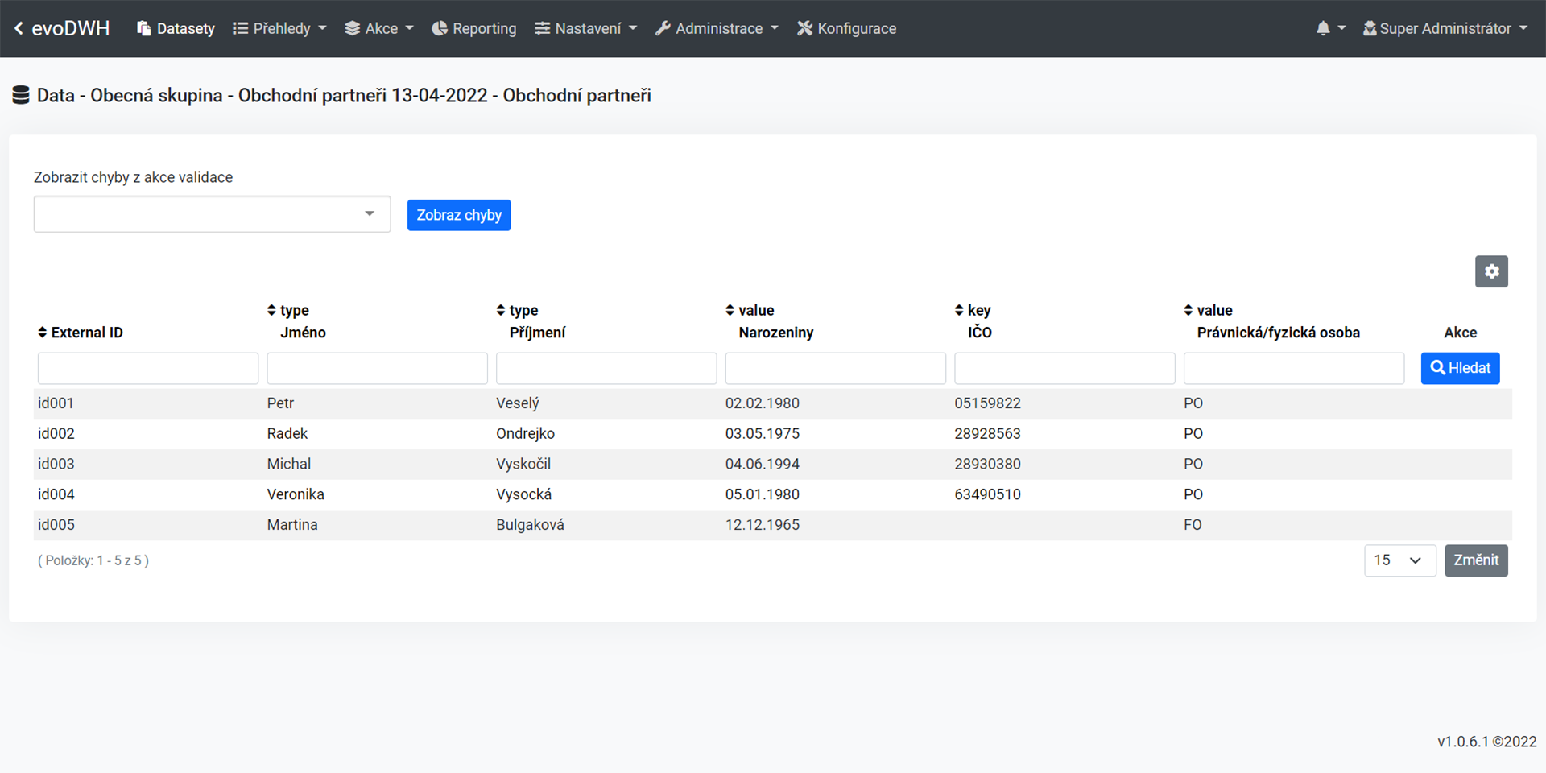Open the Konfigurace page
The image size is (1546, 773).
click(846, 28)
